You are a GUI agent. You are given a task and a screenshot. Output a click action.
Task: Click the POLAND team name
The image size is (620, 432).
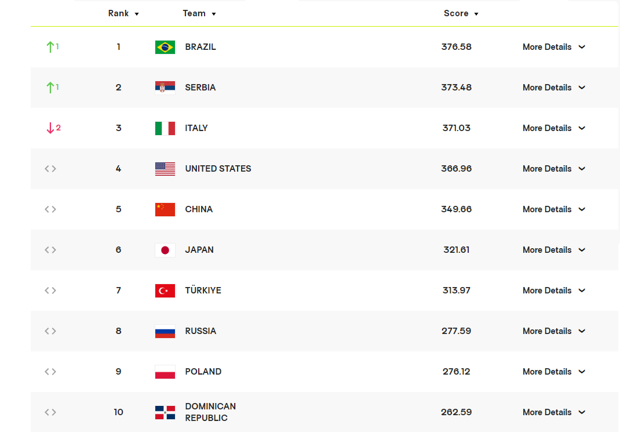[203, 372]
